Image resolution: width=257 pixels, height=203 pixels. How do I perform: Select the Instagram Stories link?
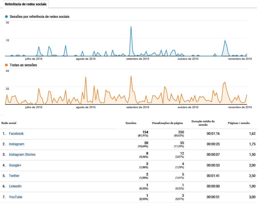(x=22, y=155)
